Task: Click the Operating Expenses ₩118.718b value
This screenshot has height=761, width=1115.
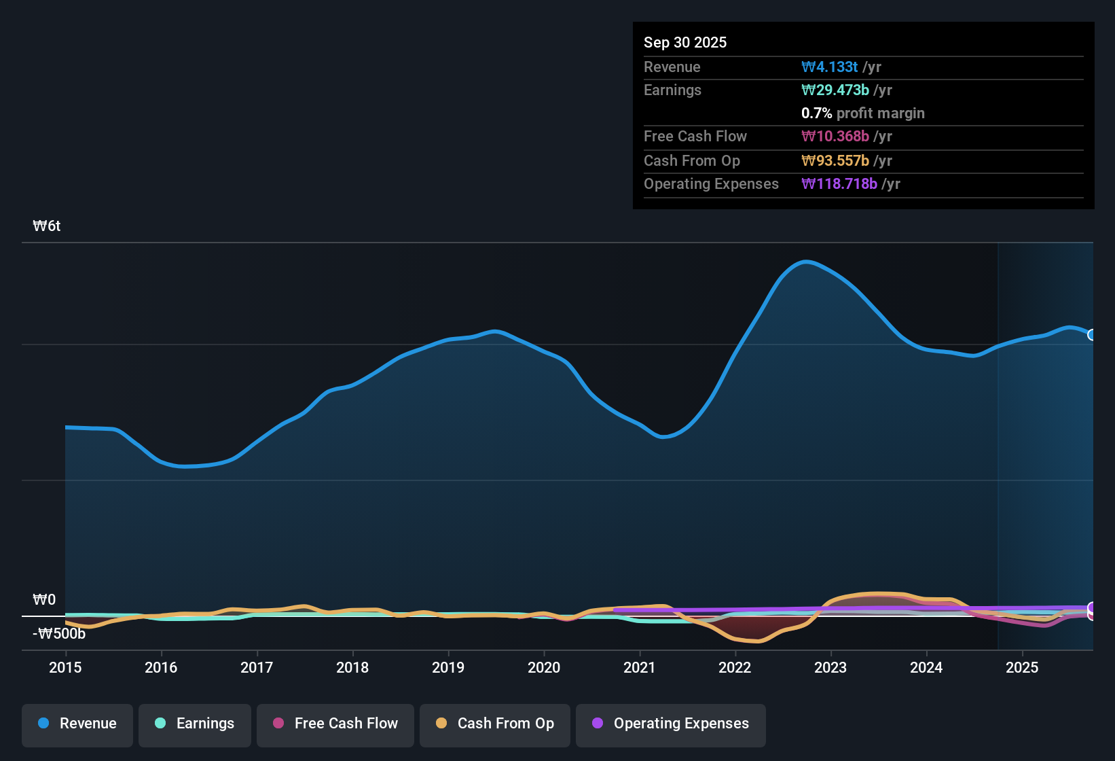Action: (x=839, y=183)
